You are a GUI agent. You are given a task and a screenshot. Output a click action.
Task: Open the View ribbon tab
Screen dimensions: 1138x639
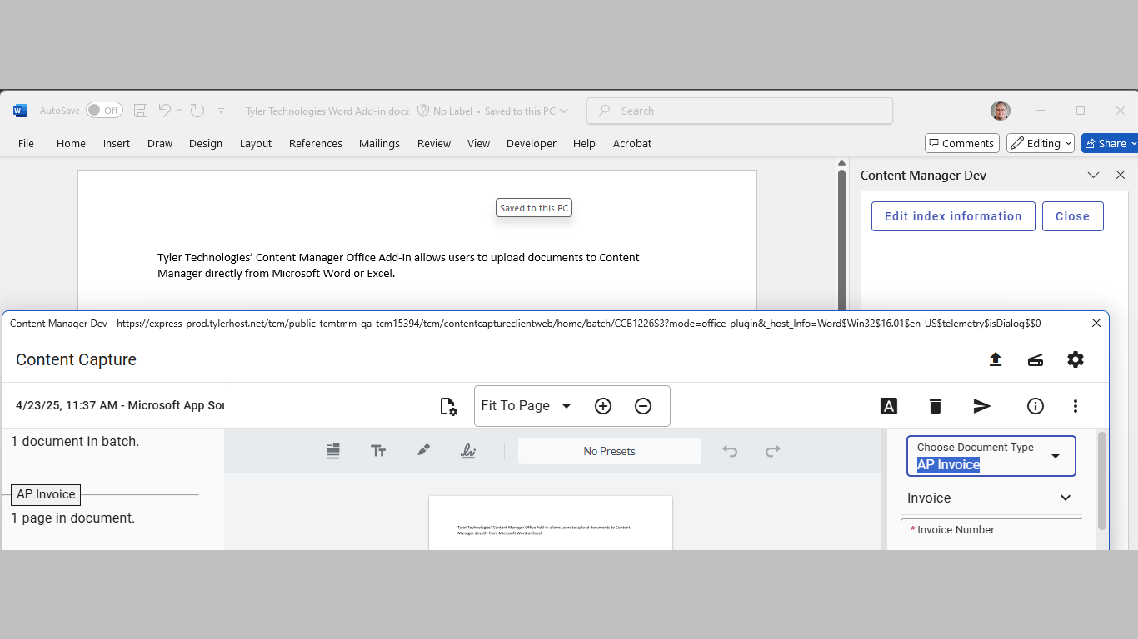tap(478, 143)
